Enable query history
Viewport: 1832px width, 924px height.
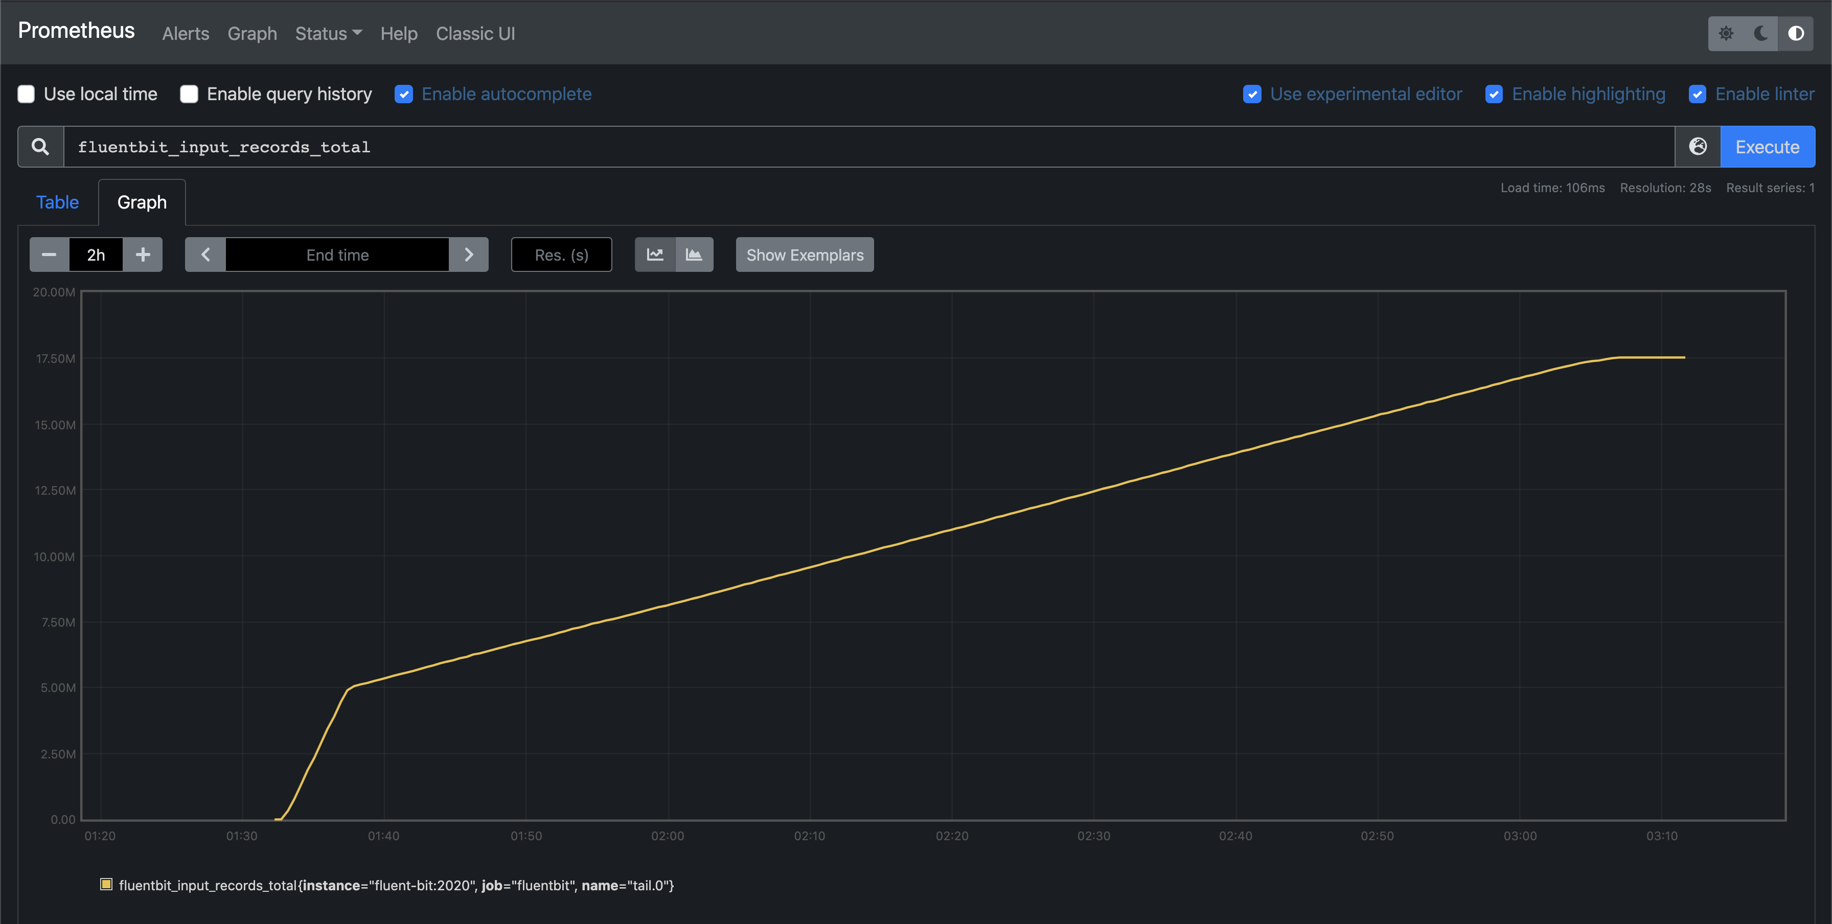(189, 93)
